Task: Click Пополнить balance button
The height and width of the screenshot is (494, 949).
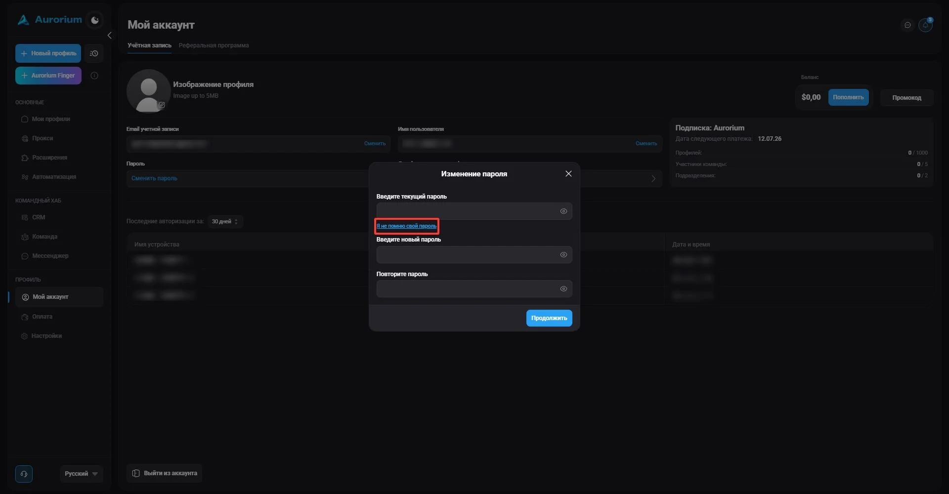Action: [848, 97]
